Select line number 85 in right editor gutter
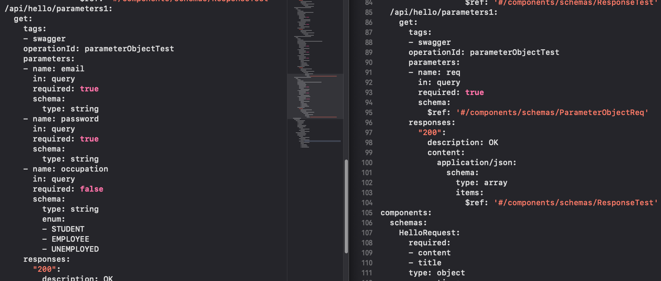The height and width of the screenshot is (281, 661). [368, 12]
